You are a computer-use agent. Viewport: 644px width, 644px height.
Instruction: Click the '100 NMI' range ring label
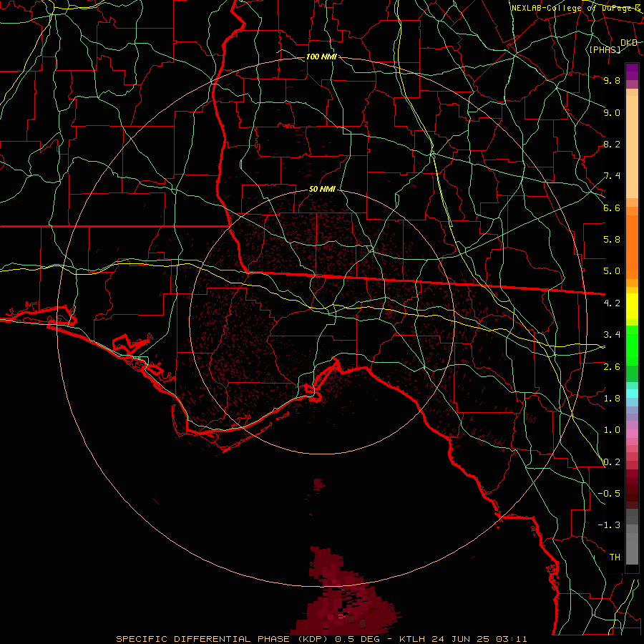tap(321, 57)
